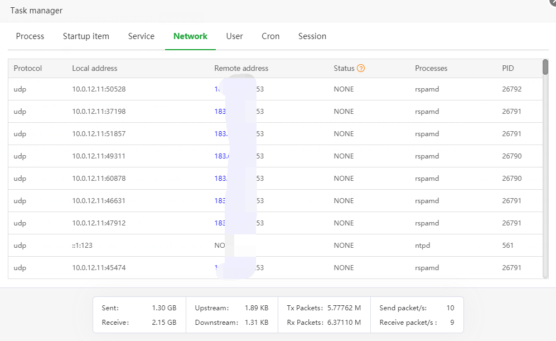Click the Protocol column header

click(x=28, y=68)
